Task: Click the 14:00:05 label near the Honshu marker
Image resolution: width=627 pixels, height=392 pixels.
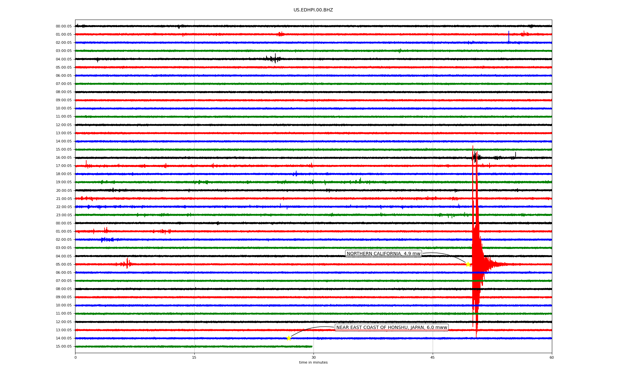Action: [x=64, y=338]
